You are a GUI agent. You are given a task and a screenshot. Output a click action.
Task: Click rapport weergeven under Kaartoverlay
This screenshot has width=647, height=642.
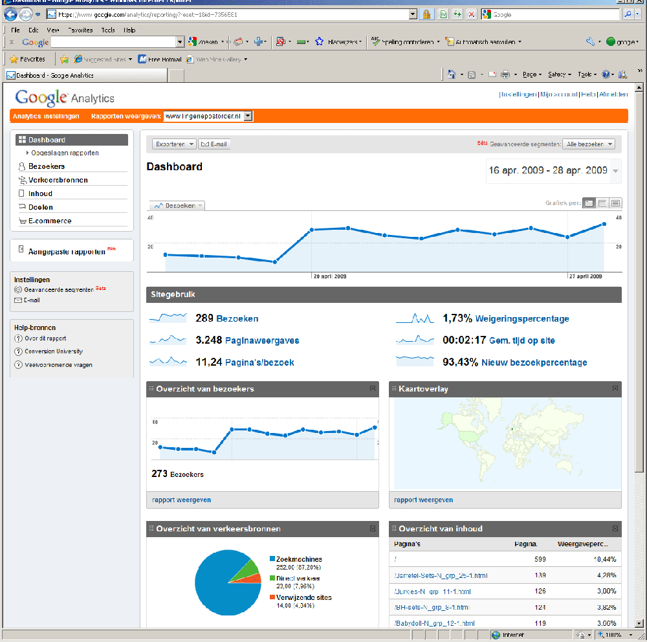point(423,500)
